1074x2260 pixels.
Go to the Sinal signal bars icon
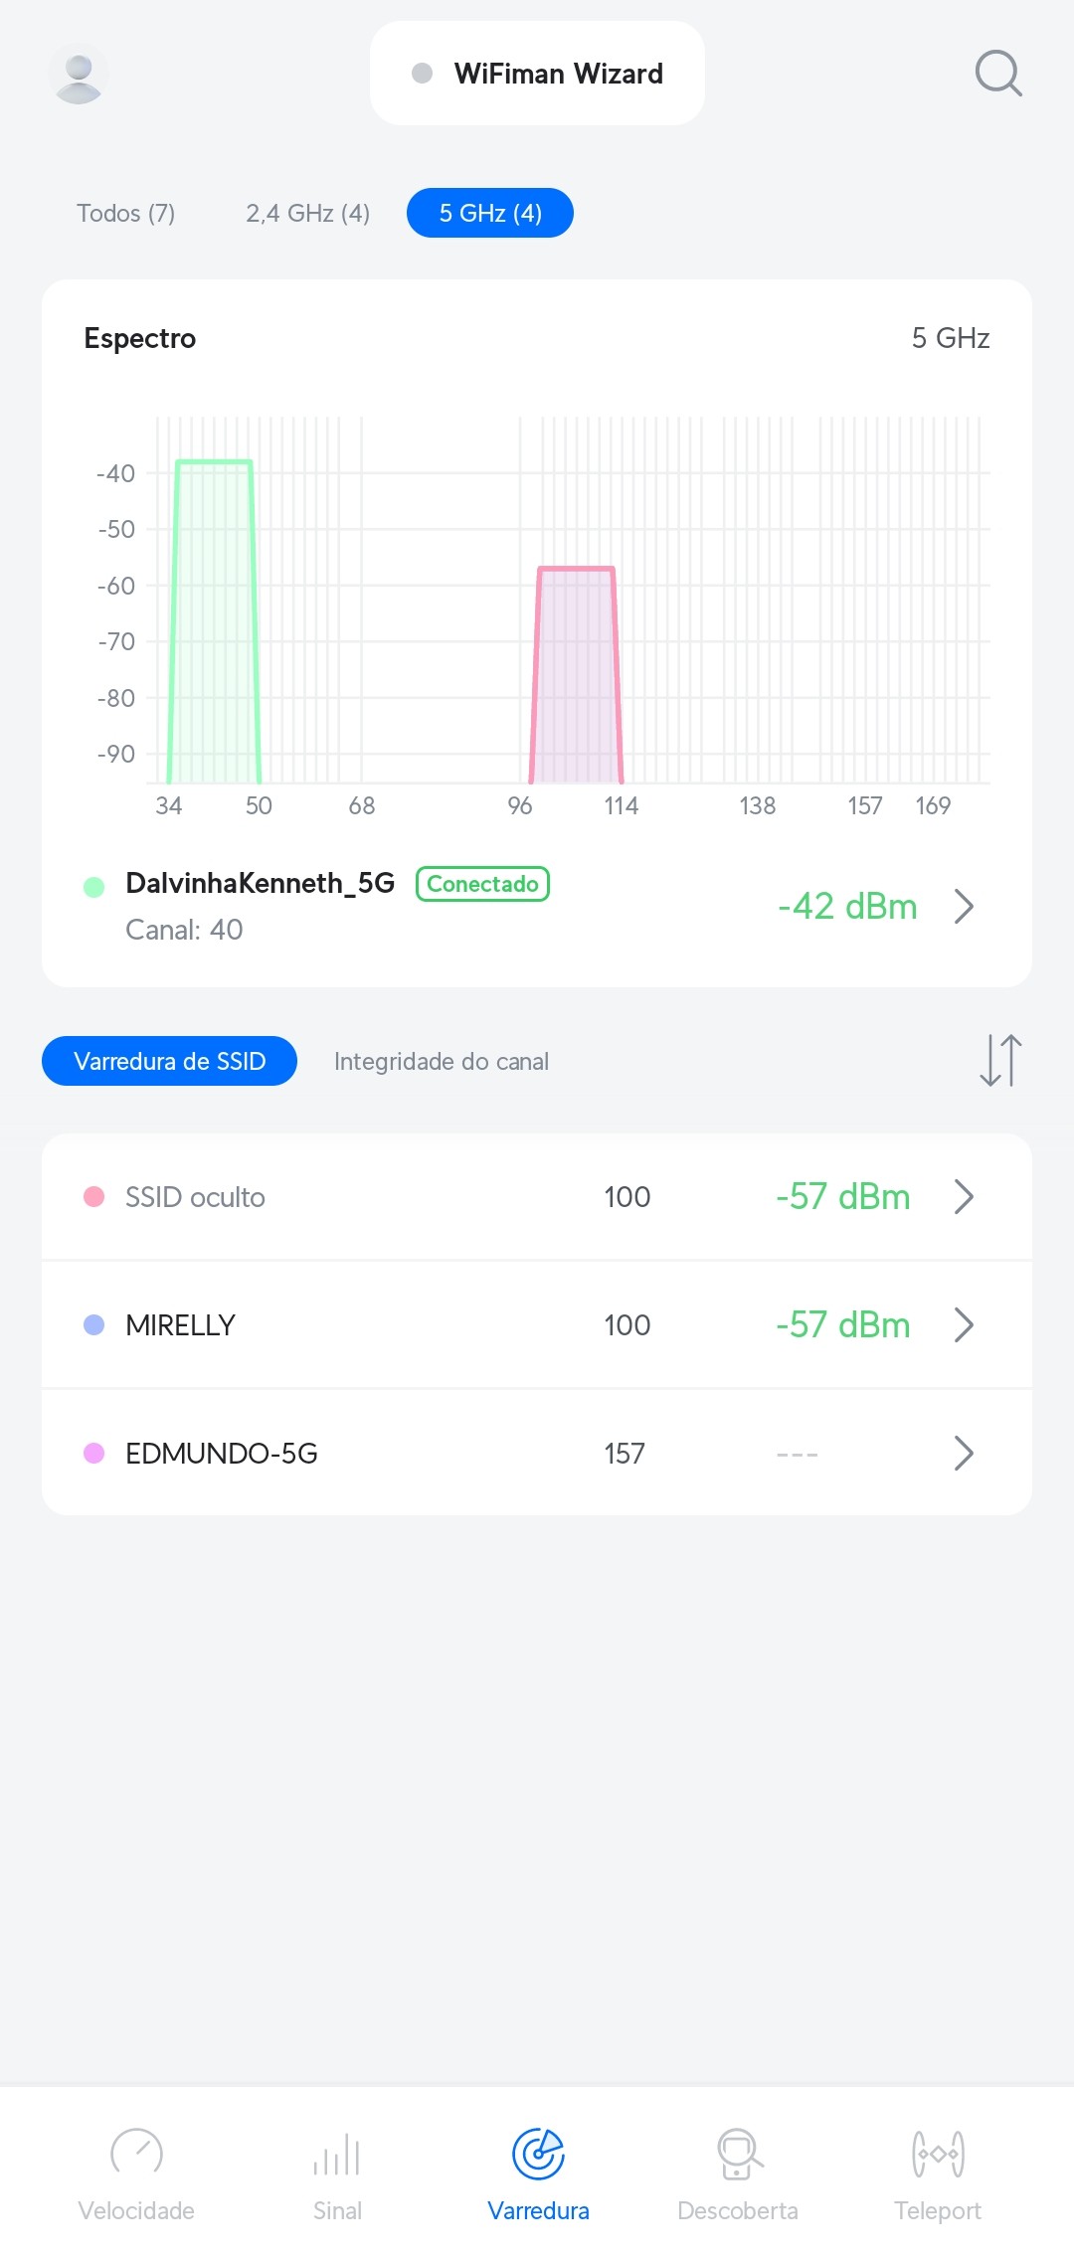tap(337, 2156)
